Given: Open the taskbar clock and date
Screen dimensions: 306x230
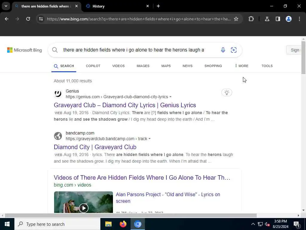Looking at the screenshot, I should (281, 224).
